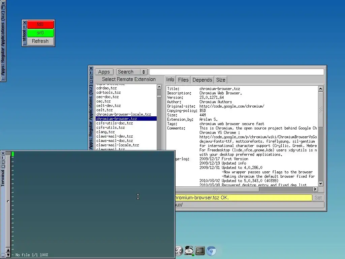Click the yellow chromium-browser.tcz OK status field
The width and height of the screenshot is (345, 259).
coord(243,198)
